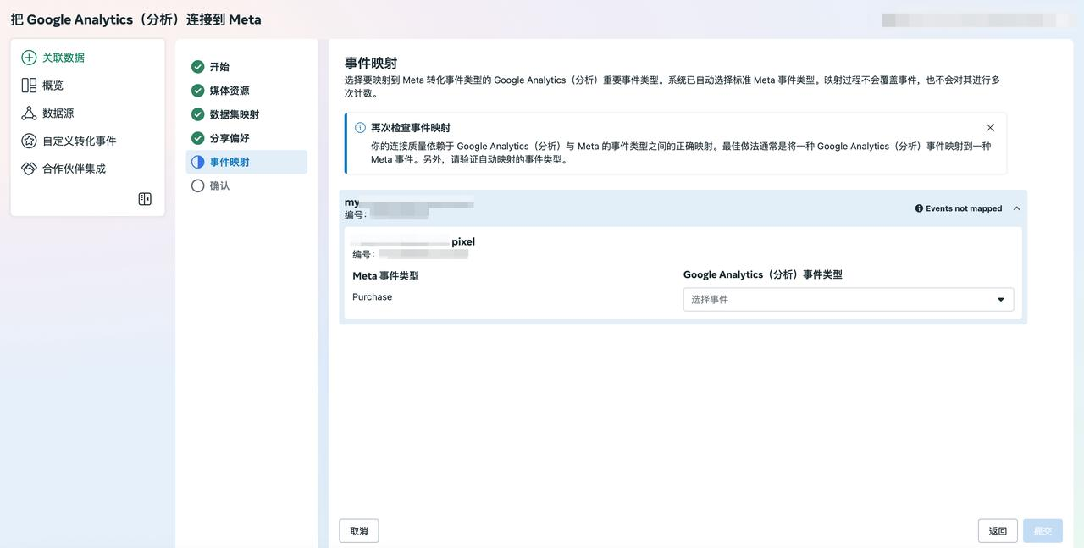The image size is (1084, 548).
Task: Click the dropdown arrow for Google Analytics event
Action: pyautogui.click(x=1000, y=300)
